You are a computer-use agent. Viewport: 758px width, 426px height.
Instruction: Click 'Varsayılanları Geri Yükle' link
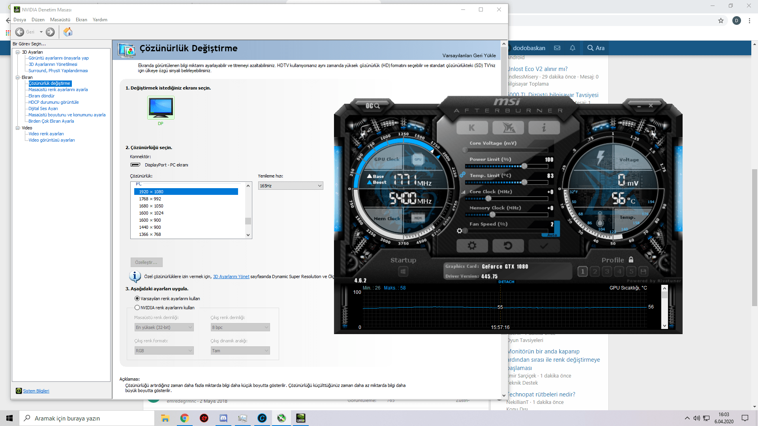click(x=469, y=56)
